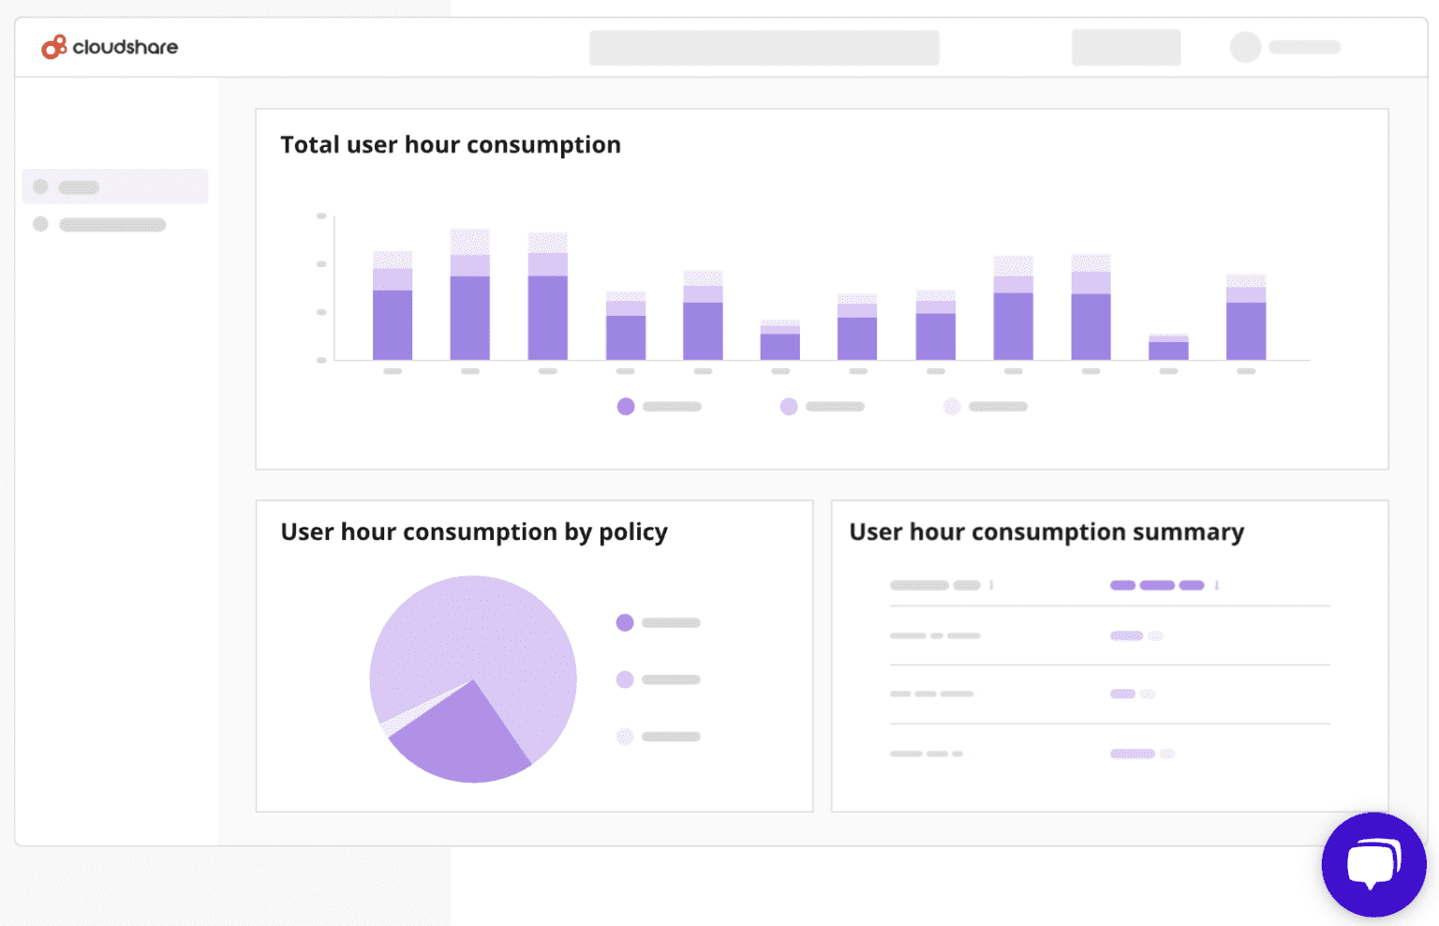The height and width of the screenshot is (926, 1439).
Task: Toggle dotted pale series in bar chart legend
Action: [952, 406]
